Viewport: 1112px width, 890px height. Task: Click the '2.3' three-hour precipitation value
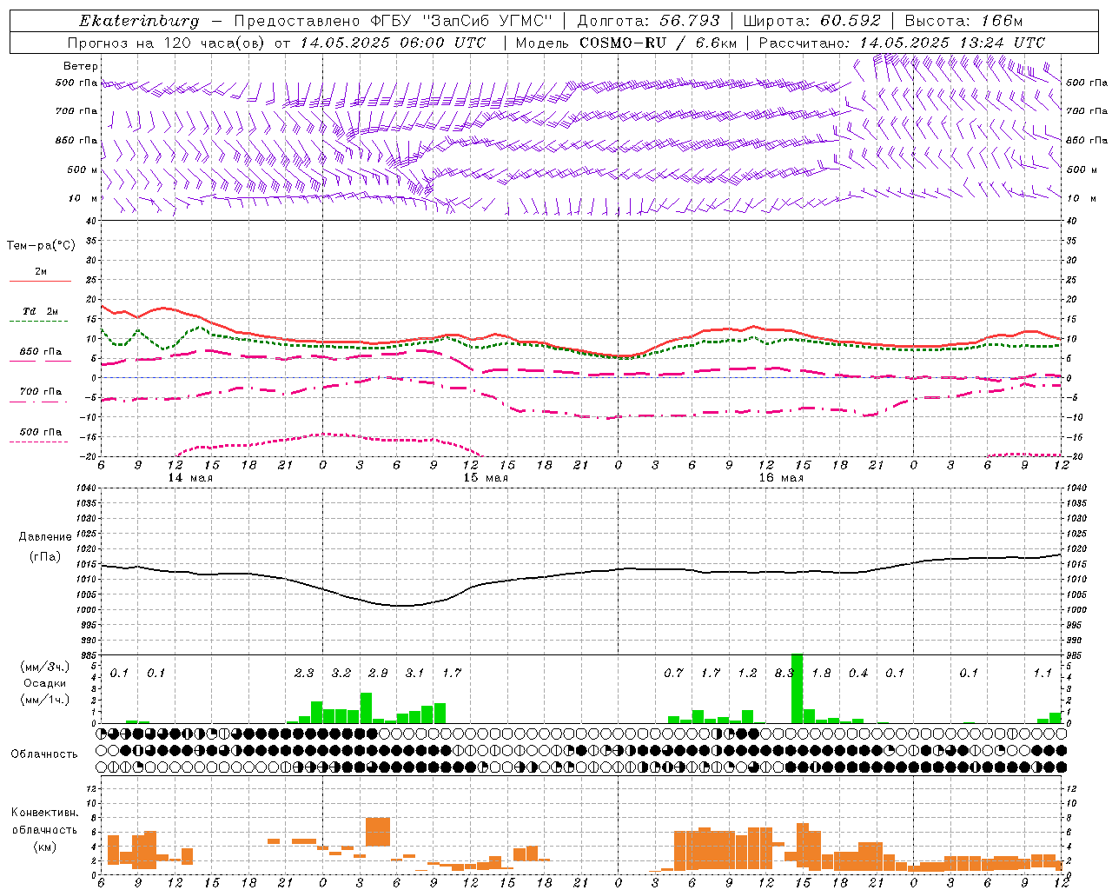pyautogui.click(x=304, y=674)
